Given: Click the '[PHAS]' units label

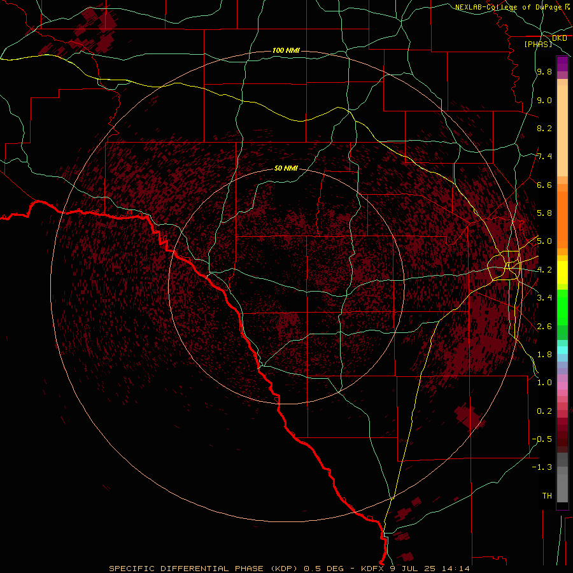Looking at the screenshot, I should click(x=538, y=44).
